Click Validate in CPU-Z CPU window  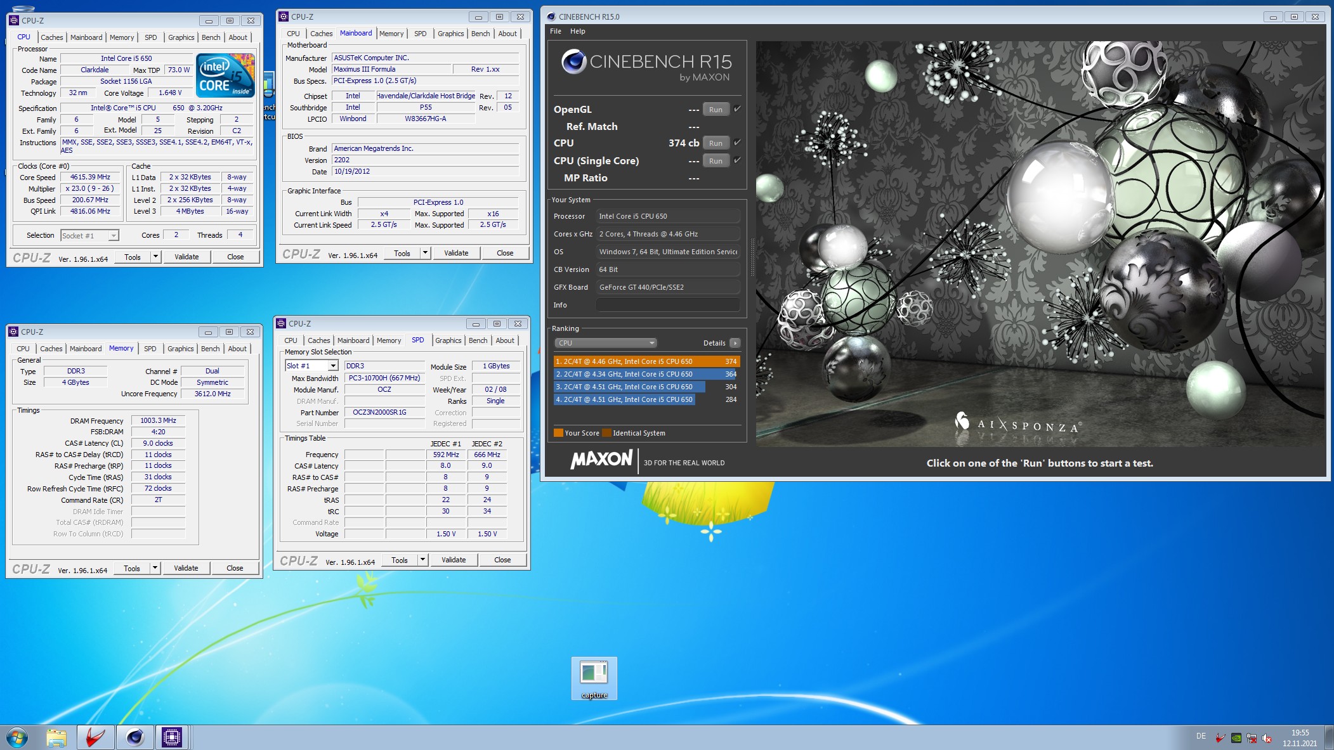click(x=186, y=257)
